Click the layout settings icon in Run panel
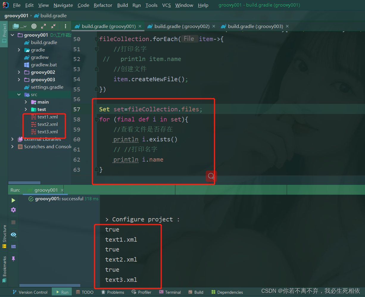Viewport: 365px width, 297px height. pos(13,246)
